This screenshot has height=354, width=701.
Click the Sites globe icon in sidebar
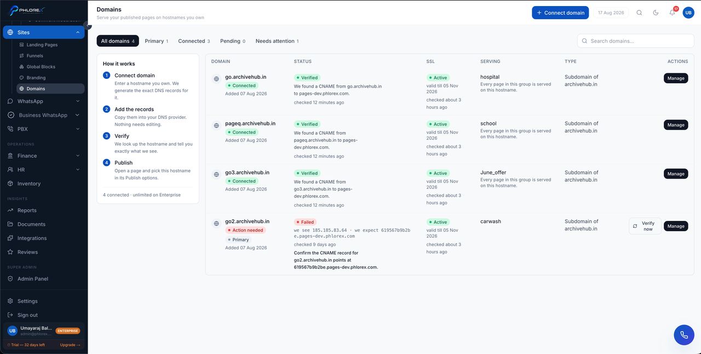point(10,32)
